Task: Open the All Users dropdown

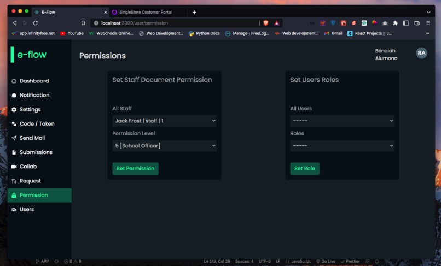Action: 342,121
